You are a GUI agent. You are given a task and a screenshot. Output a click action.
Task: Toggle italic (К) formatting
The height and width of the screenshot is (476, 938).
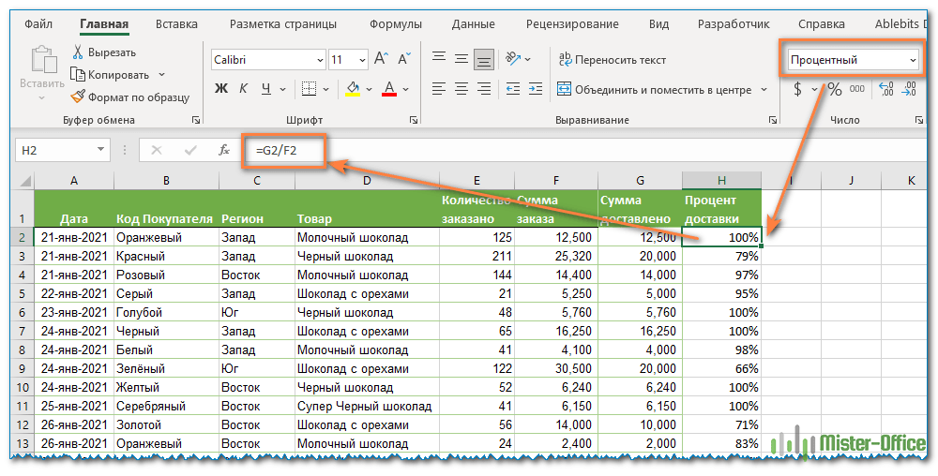(x=244, y=89)
